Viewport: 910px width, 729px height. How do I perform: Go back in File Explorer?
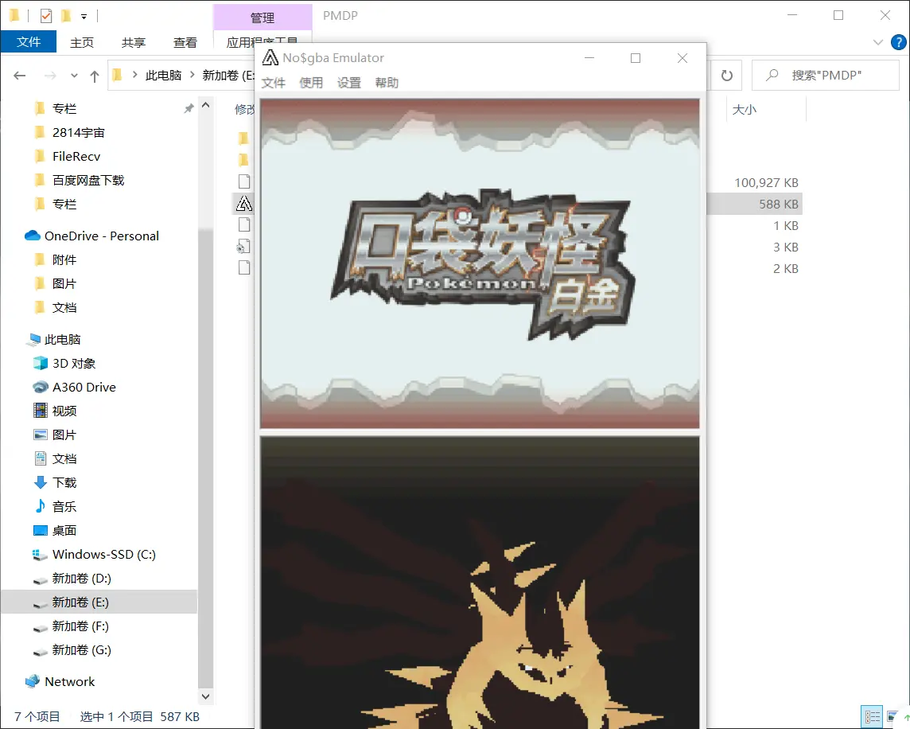click(20, 76)
